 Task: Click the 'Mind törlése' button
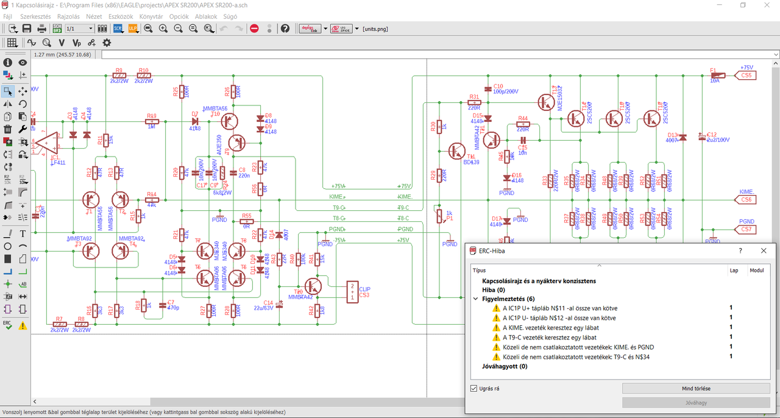tap(696, 388)
